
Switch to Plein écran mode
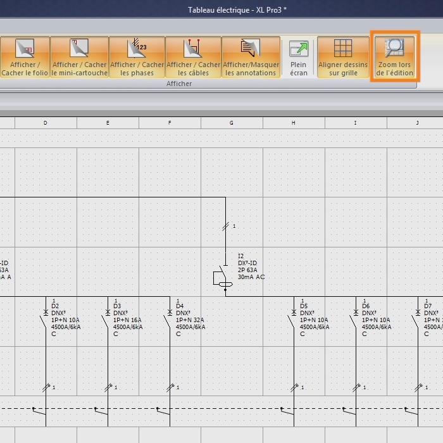coord(299,57)
